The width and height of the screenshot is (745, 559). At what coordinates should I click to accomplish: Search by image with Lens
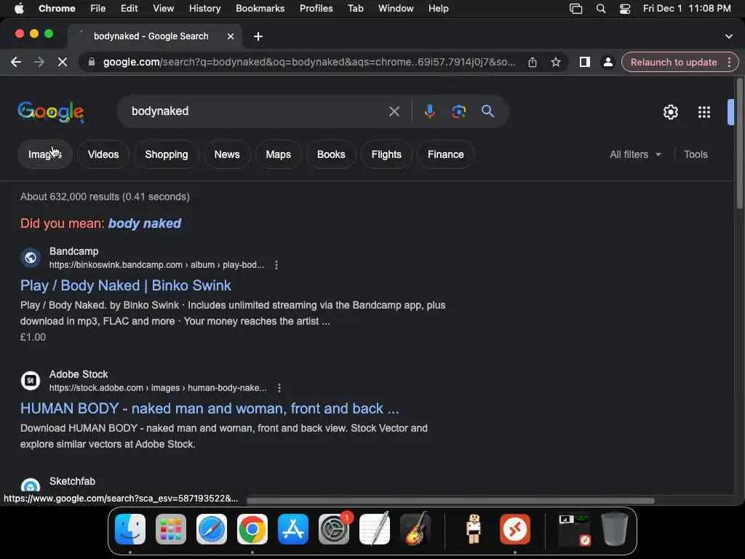[458, 111]
